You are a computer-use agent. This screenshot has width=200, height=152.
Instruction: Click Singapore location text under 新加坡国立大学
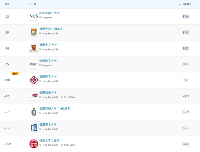click(x=47, y=18)
